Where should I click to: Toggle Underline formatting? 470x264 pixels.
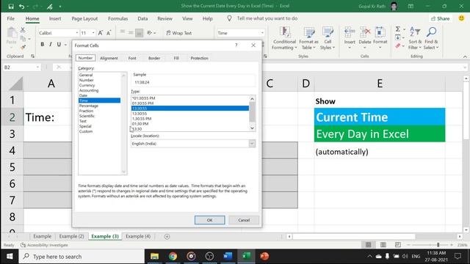[59, 44]
